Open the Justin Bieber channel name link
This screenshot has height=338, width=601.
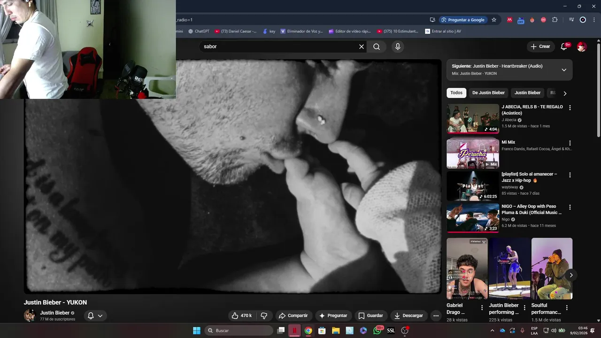[54, 313]
